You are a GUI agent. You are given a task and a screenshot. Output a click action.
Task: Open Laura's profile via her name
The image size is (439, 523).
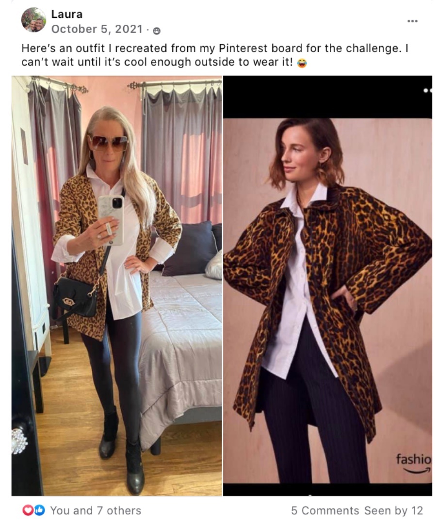[x=67, y=14]
